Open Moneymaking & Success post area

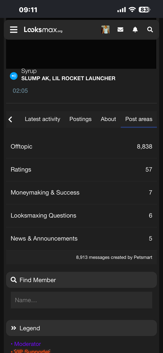tap(81, 192)
